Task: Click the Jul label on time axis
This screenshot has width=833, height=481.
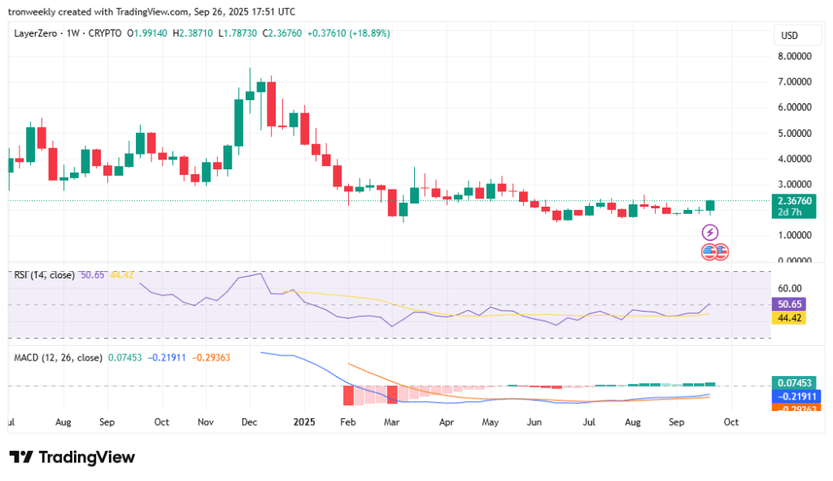Action: click(x=589, y=422)
